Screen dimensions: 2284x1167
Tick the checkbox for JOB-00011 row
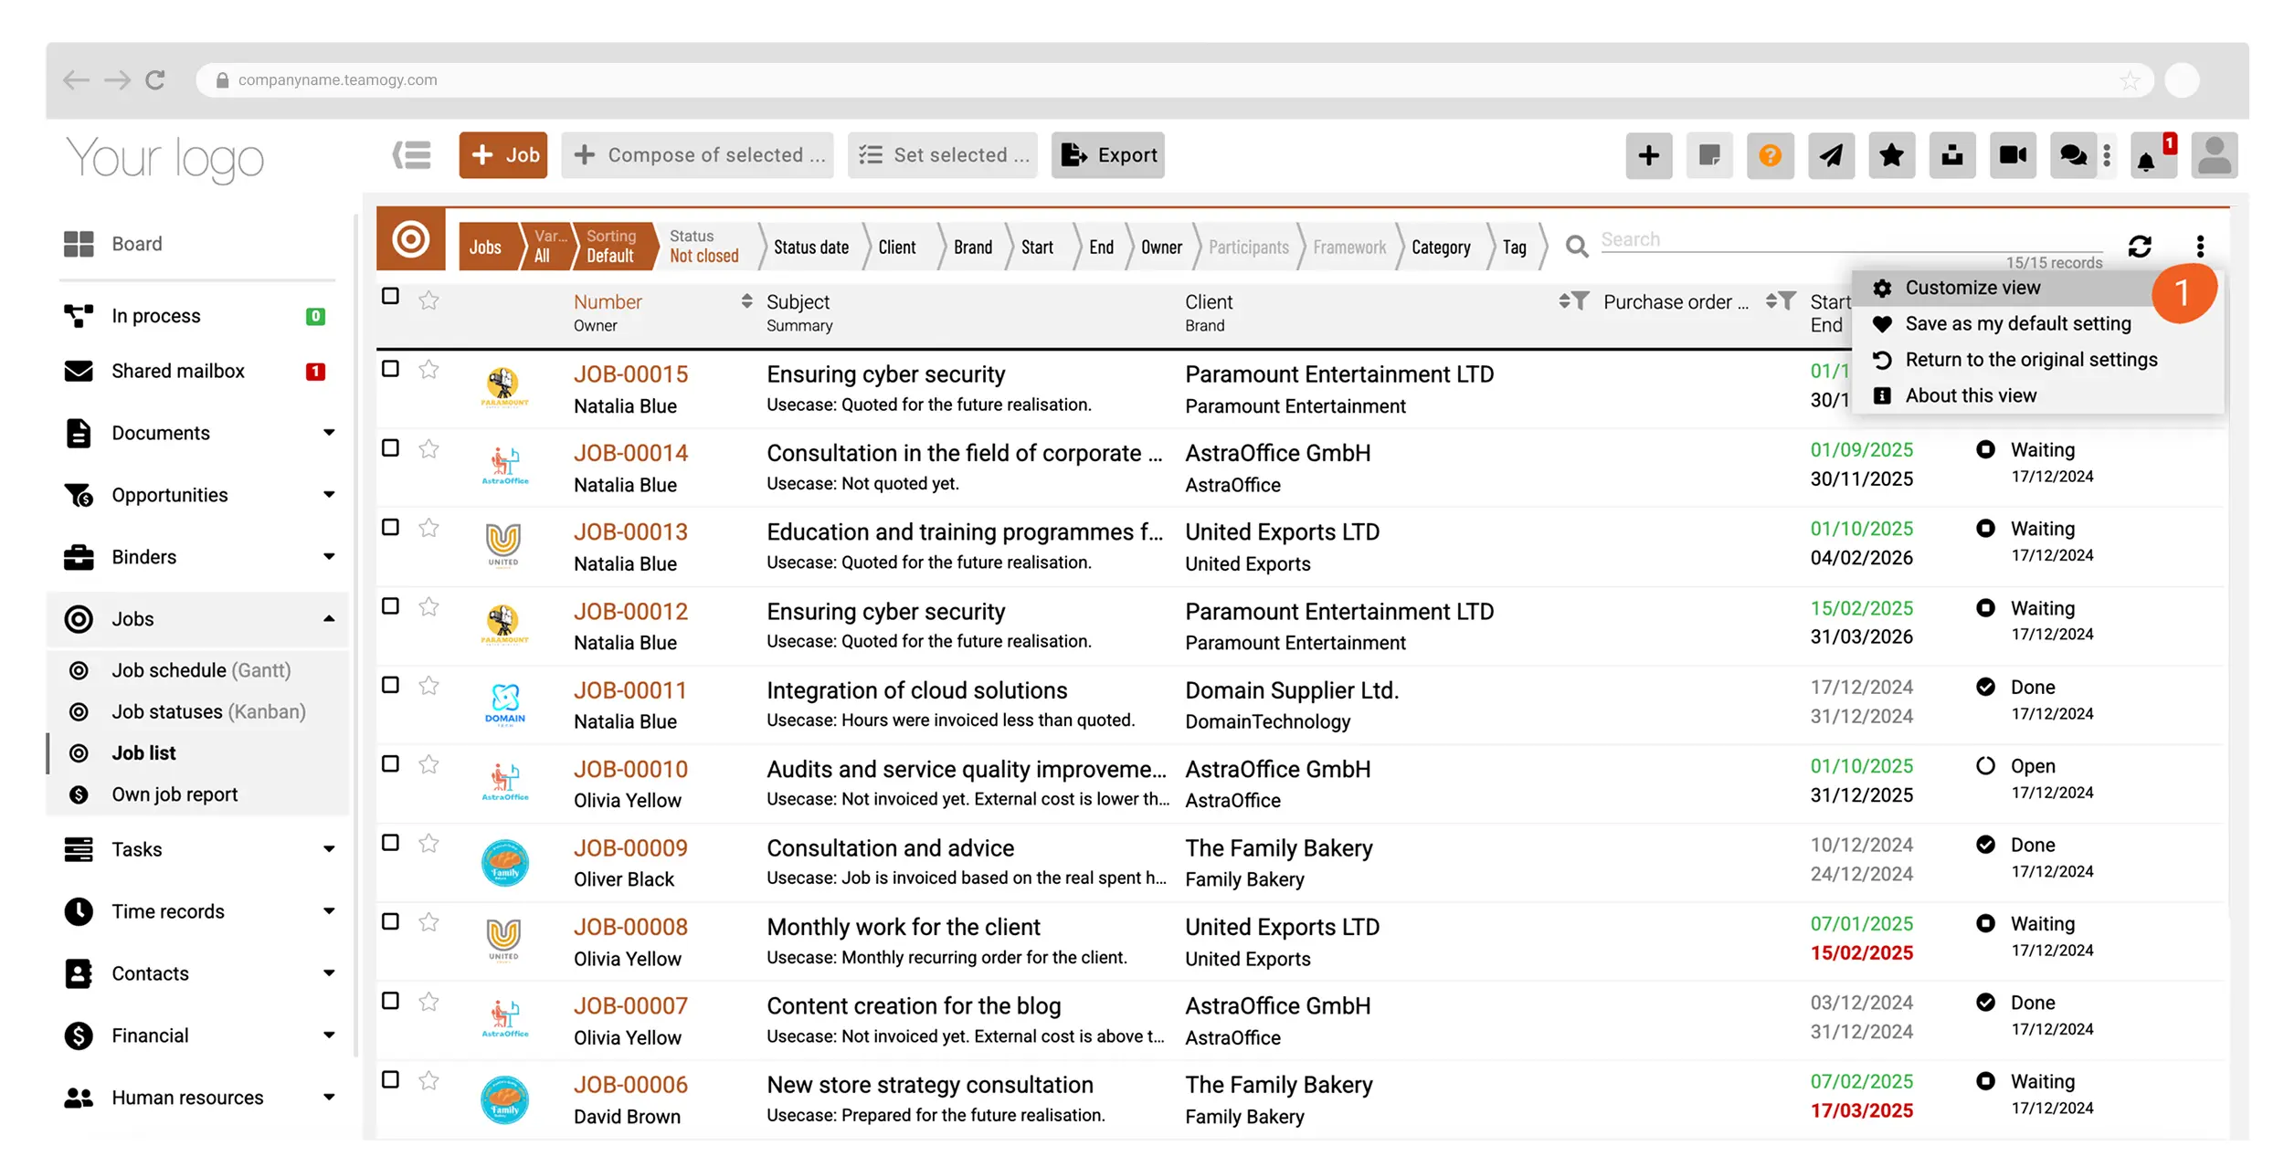click(x=390, y=685)
